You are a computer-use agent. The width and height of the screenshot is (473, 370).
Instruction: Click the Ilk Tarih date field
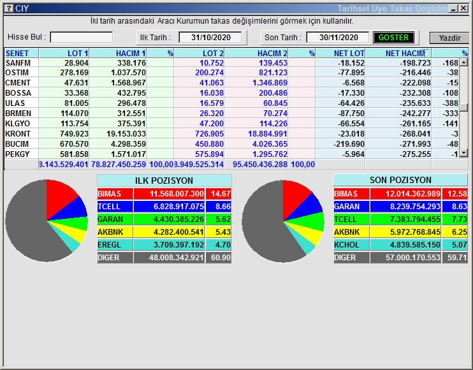pyautogui.click(x=210, y=37)
